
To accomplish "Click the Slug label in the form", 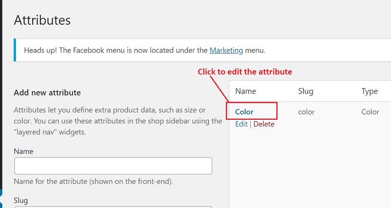I will tap(21, 200).
